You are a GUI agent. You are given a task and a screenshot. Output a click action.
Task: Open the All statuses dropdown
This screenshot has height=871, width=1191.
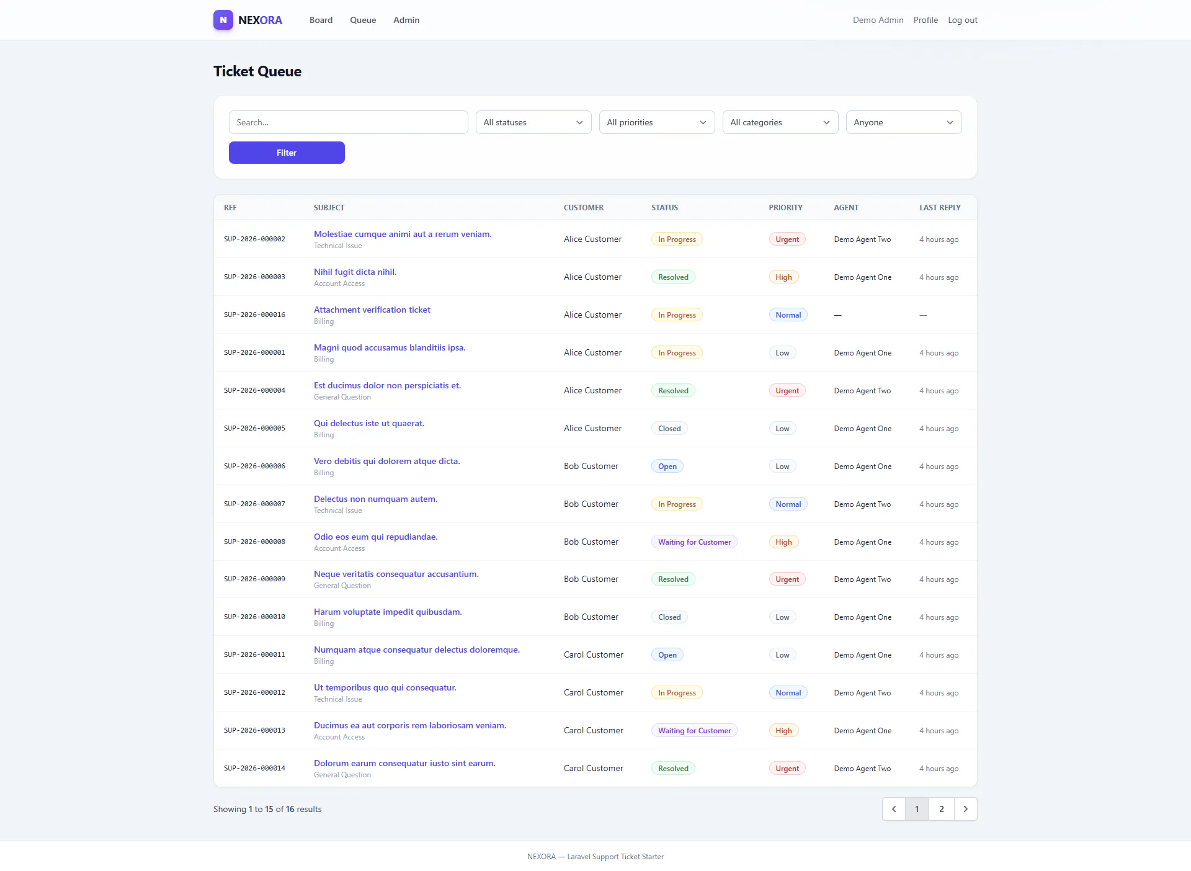click(x=533, y=122)
